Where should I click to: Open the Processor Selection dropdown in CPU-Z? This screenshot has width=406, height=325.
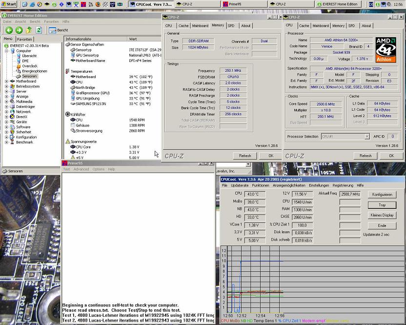point(345,137)
